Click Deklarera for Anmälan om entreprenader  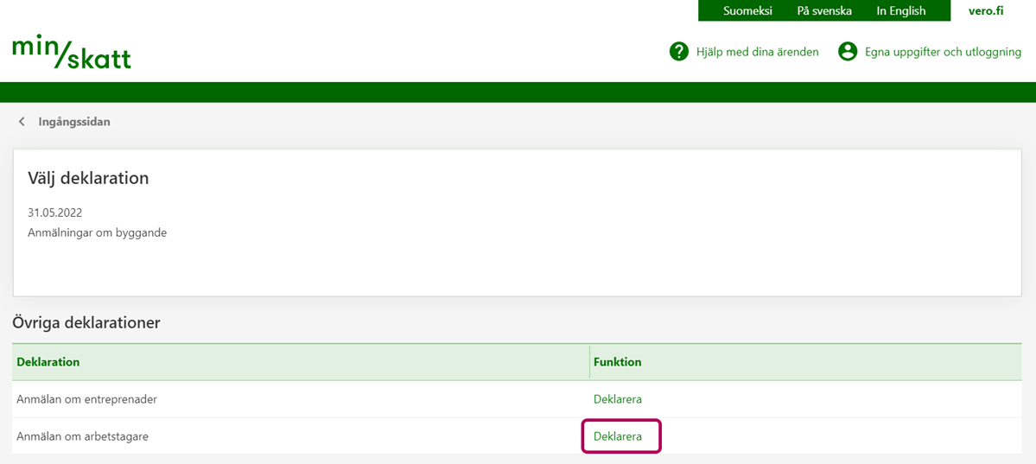point(617,399)
